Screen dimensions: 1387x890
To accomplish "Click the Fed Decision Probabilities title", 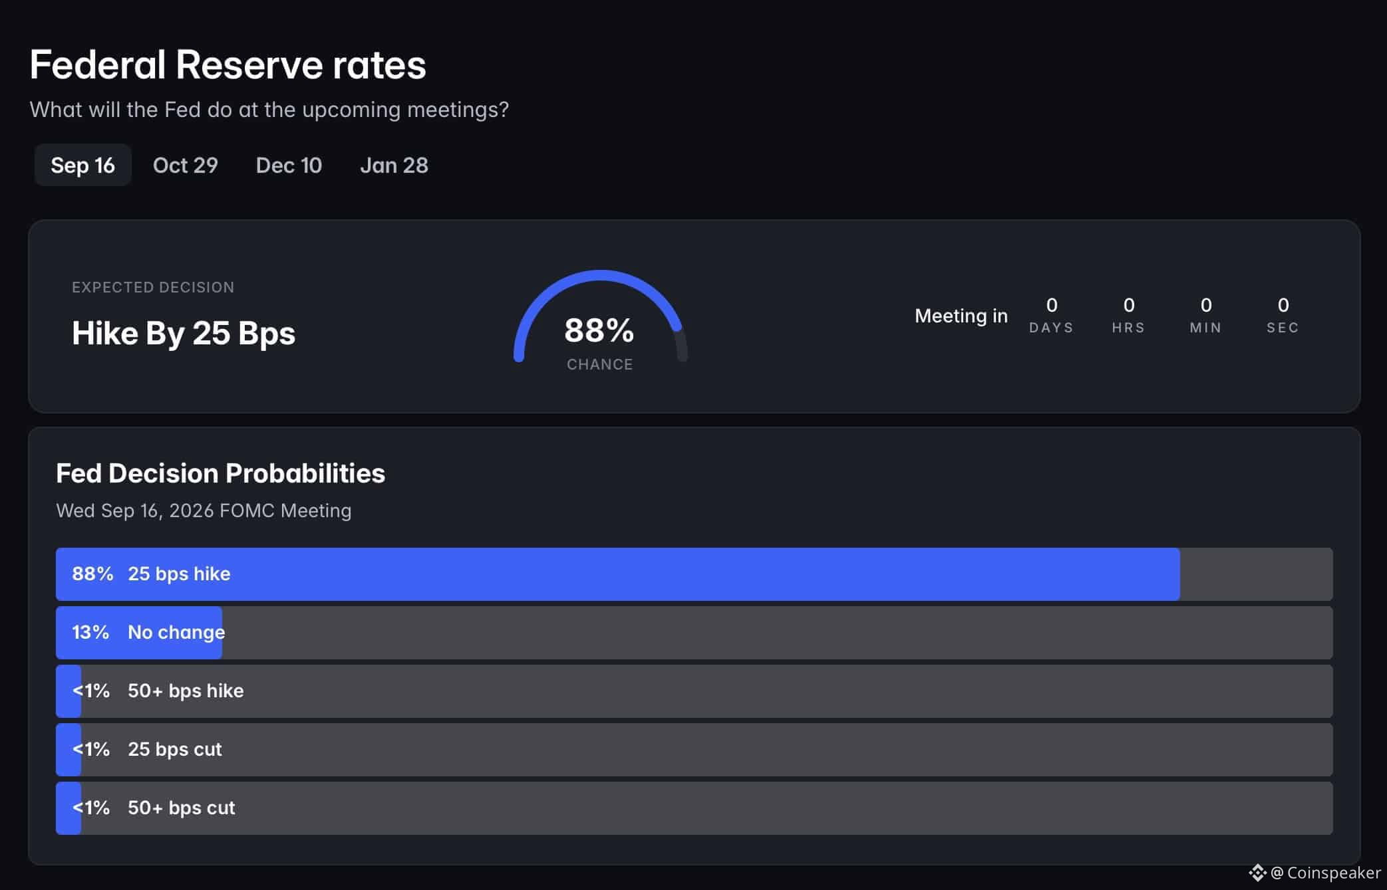I will pos(220,473).
